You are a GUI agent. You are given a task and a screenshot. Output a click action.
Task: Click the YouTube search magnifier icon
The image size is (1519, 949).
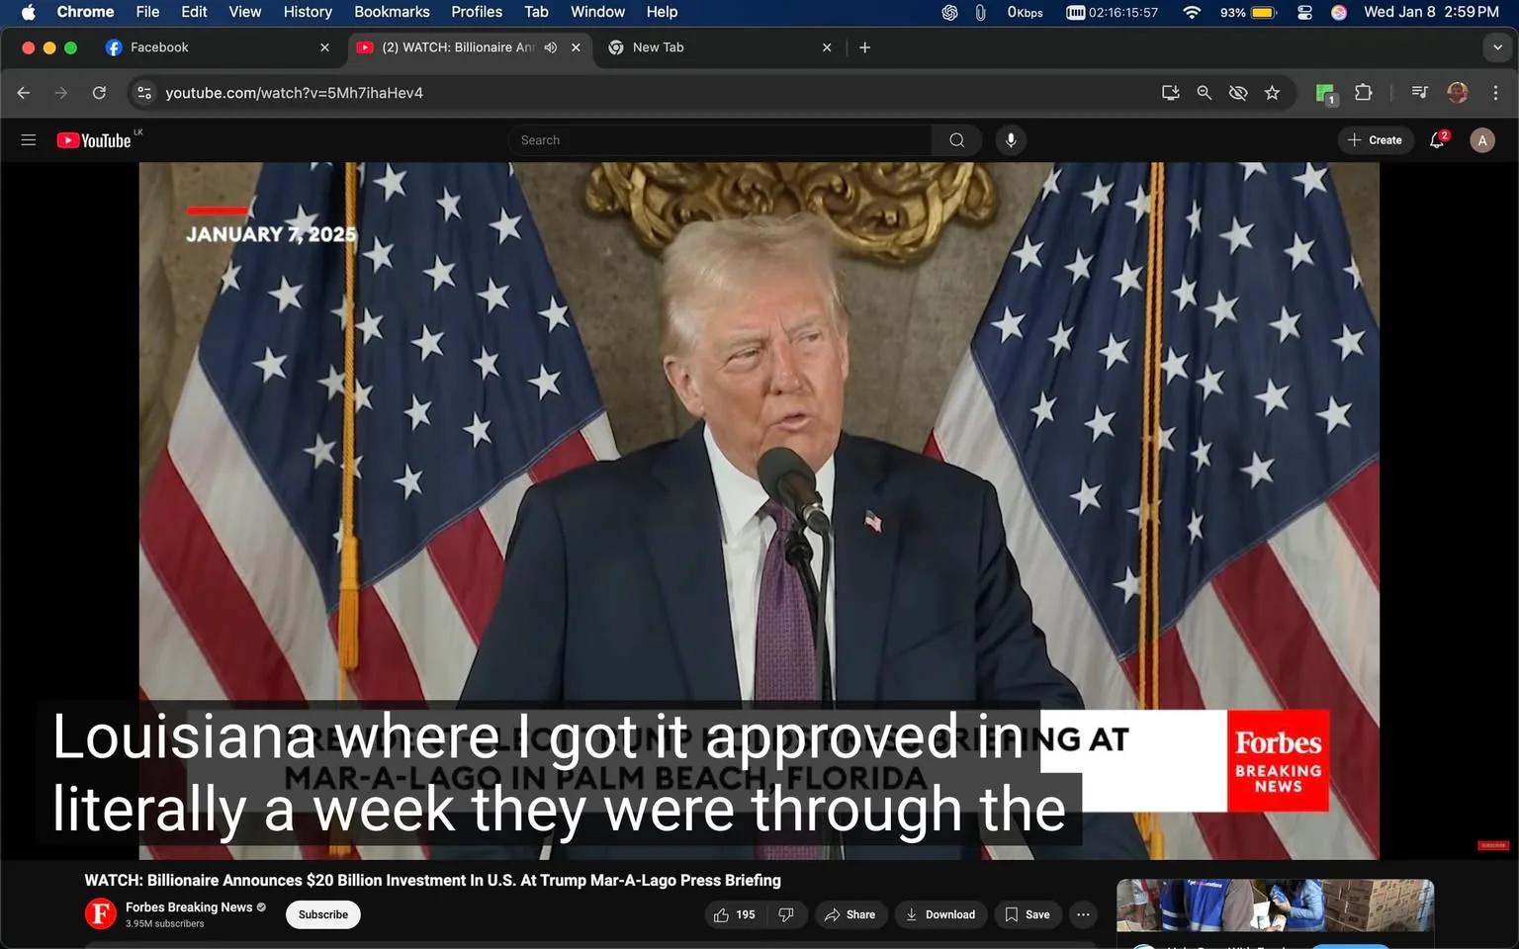click(x=955, y=139)
